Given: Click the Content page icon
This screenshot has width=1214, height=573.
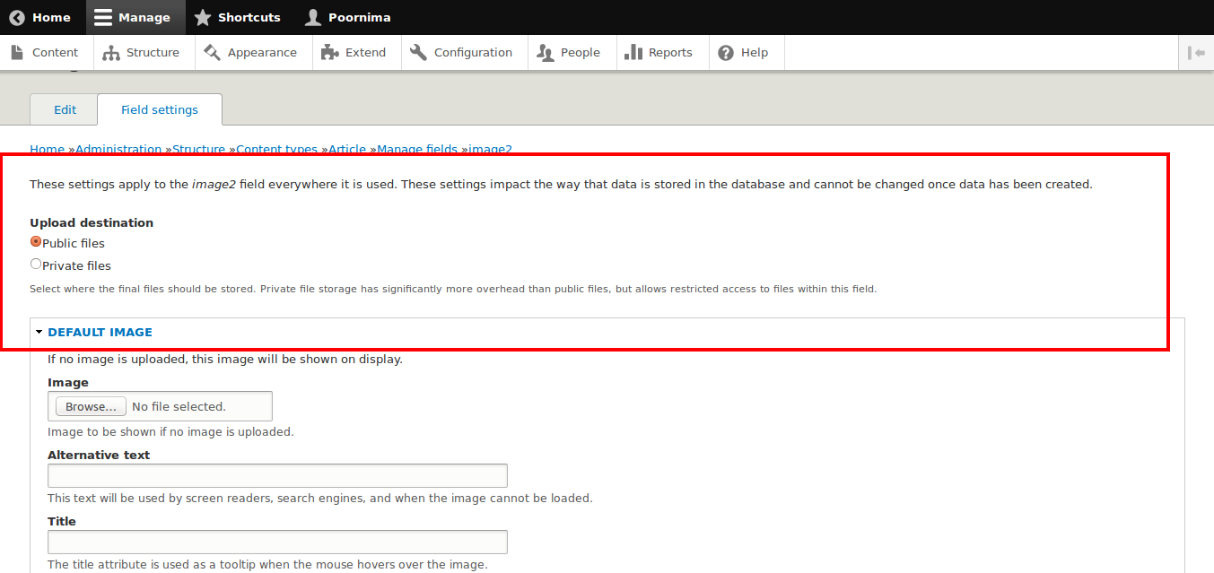Looking at the screenshot, I should click(x=17, y=52).
